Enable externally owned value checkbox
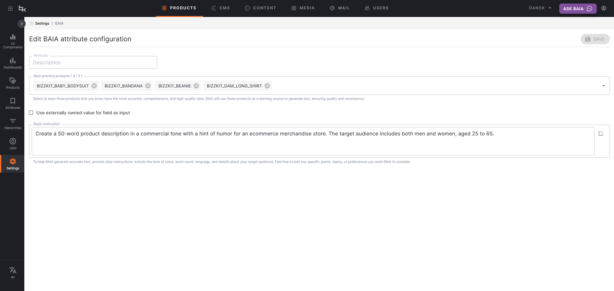Viewport: 614px width, 291px height. point(31,113)
